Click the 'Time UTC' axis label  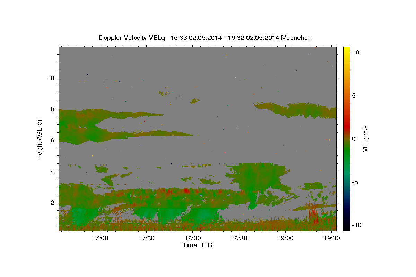tap(197, 245)
